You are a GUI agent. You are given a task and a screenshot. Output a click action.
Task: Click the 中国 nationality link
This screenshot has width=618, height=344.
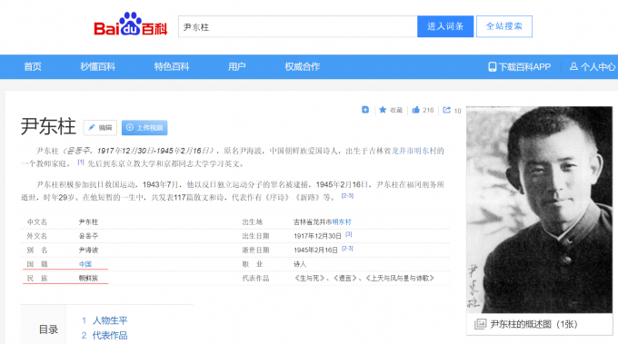click(85, 264)
